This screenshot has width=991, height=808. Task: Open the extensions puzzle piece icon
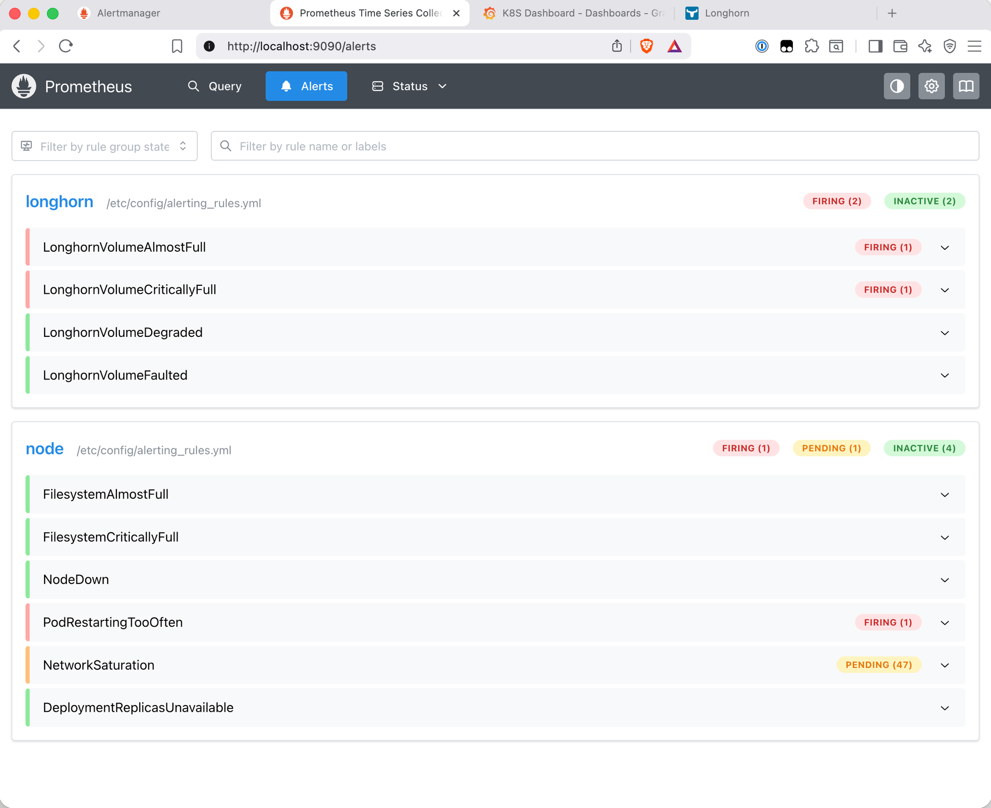tap(812, 46)
